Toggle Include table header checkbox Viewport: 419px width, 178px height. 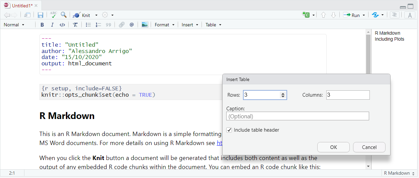(x=229, y=130)
